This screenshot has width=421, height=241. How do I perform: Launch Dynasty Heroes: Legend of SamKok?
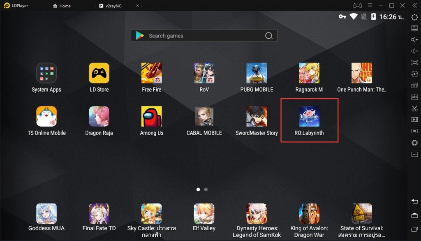tap(257, 213)
